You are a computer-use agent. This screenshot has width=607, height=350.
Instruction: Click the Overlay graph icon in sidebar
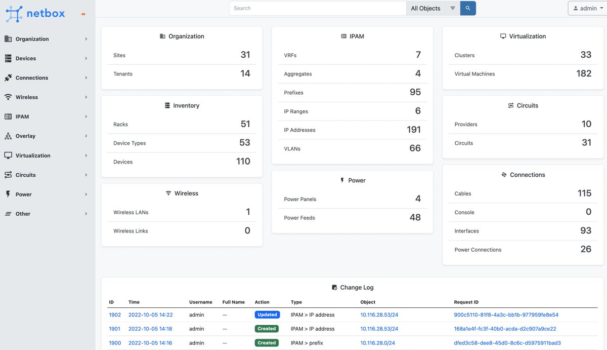click(x=8, y=136)
